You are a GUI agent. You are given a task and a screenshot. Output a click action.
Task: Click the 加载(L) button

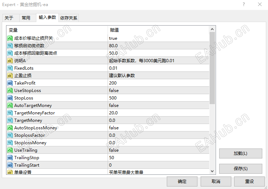(241, 153)
